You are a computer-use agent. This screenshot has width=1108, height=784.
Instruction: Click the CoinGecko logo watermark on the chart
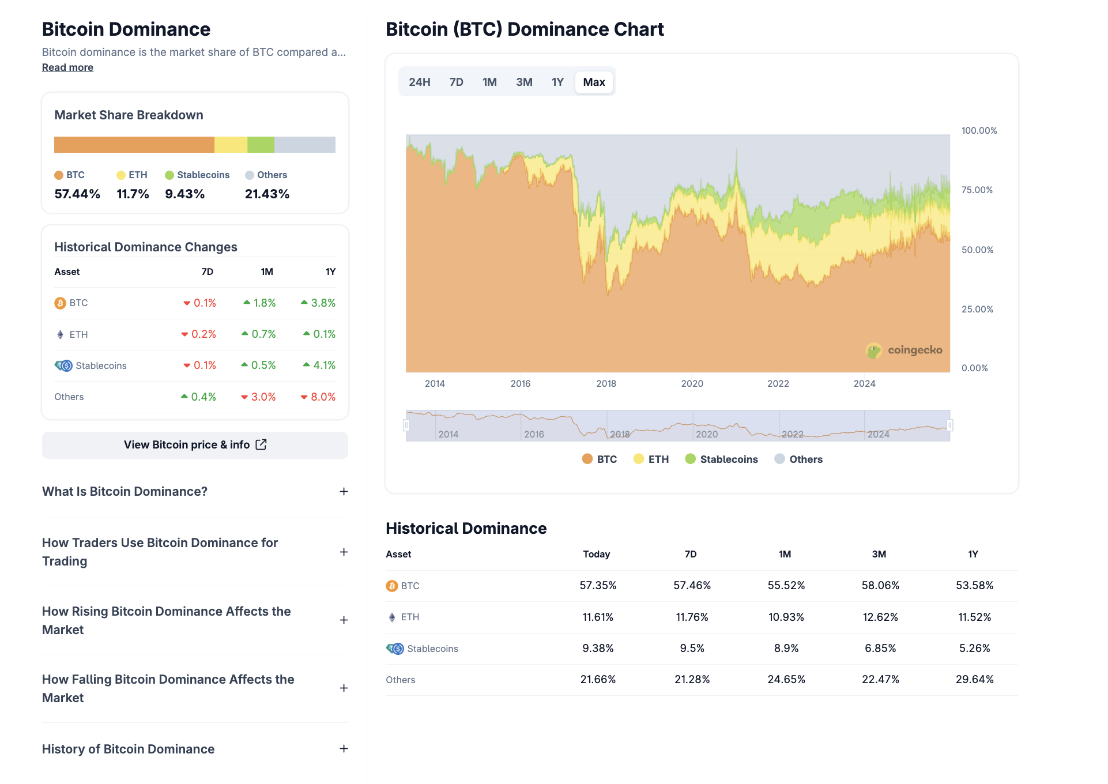click(905, 349)
